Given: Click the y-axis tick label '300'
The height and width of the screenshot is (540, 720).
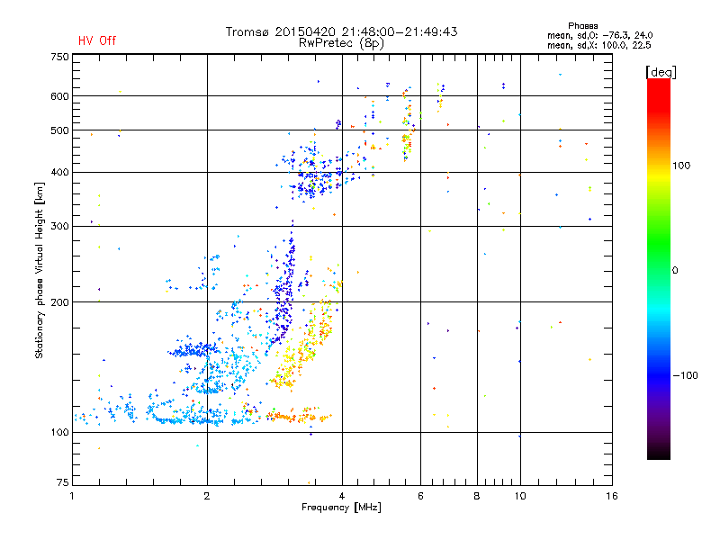Looking at the screenshot, I should 60,227.
